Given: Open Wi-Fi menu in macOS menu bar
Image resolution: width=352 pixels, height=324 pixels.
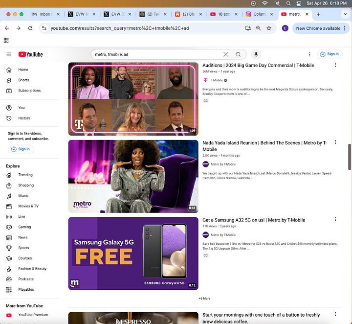Looking at the screenshot, I should click(265, 3).
